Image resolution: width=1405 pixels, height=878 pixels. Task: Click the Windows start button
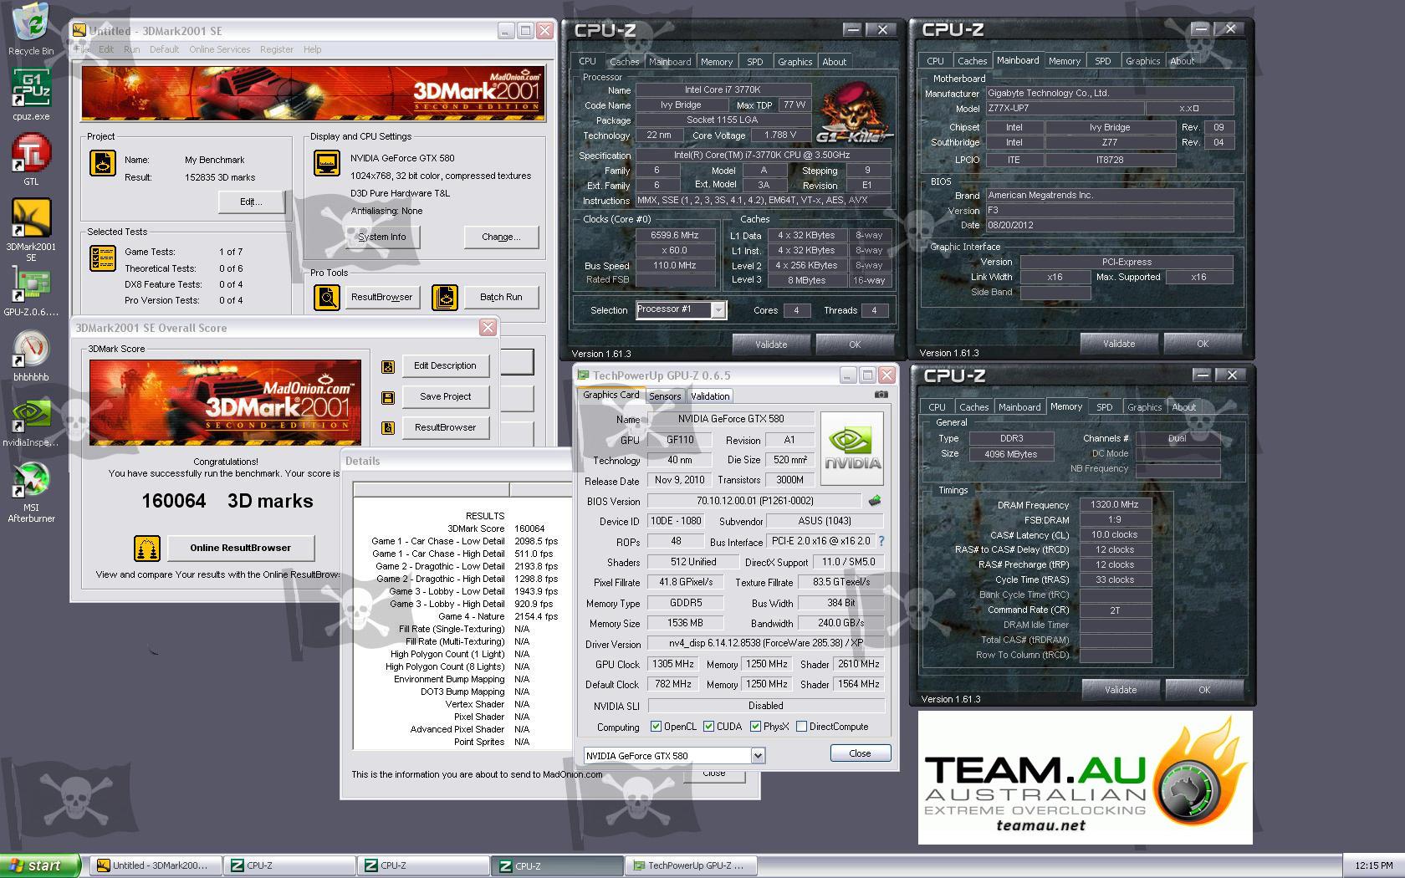(x=41, y=865)
